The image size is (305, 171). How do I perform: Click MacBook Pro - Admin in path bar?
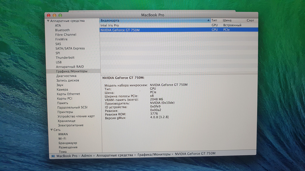point(74,156)
